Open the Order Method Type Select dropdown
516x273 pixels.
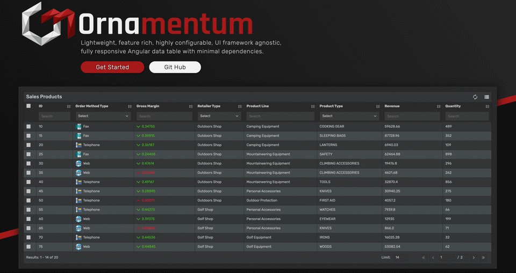tap(103, 116)
